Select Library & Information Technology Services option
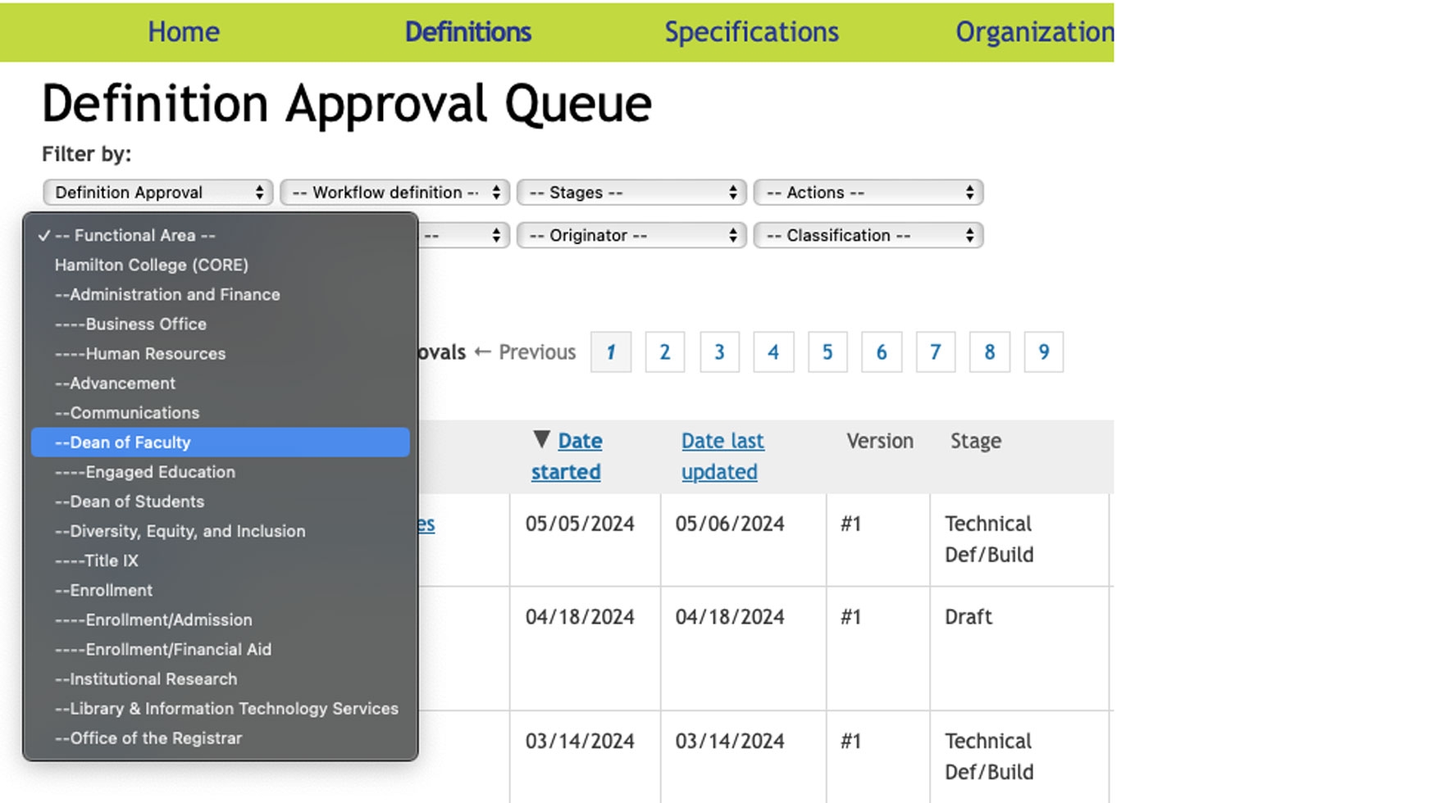Viewport: 1431px width, 803px height. tap(220, 708)
